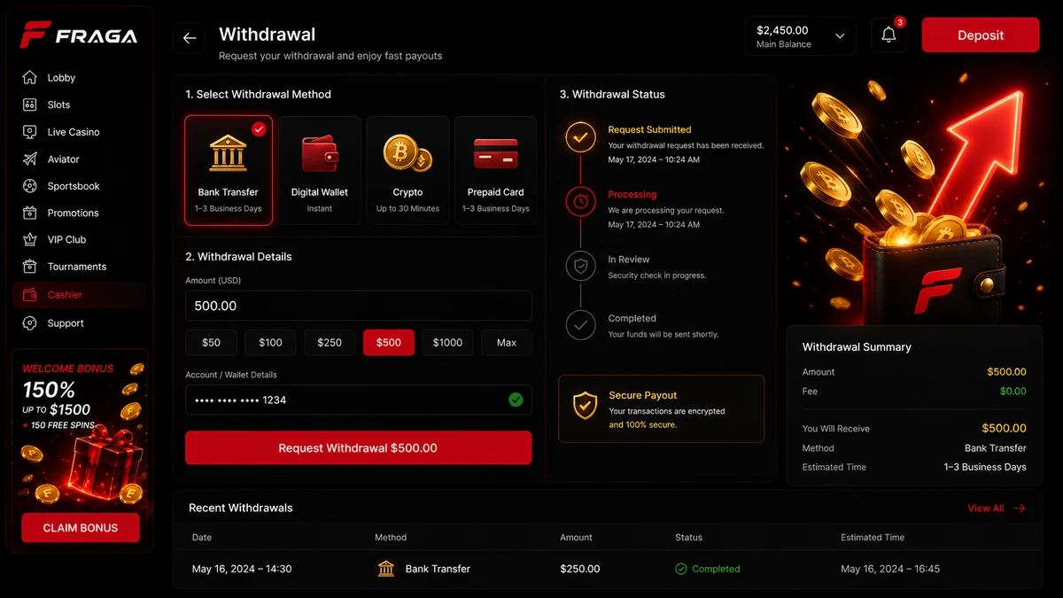The width and height of the screenshot is (1063, 598).
Task: Click the bank building icon
Action: pos(229,153)
